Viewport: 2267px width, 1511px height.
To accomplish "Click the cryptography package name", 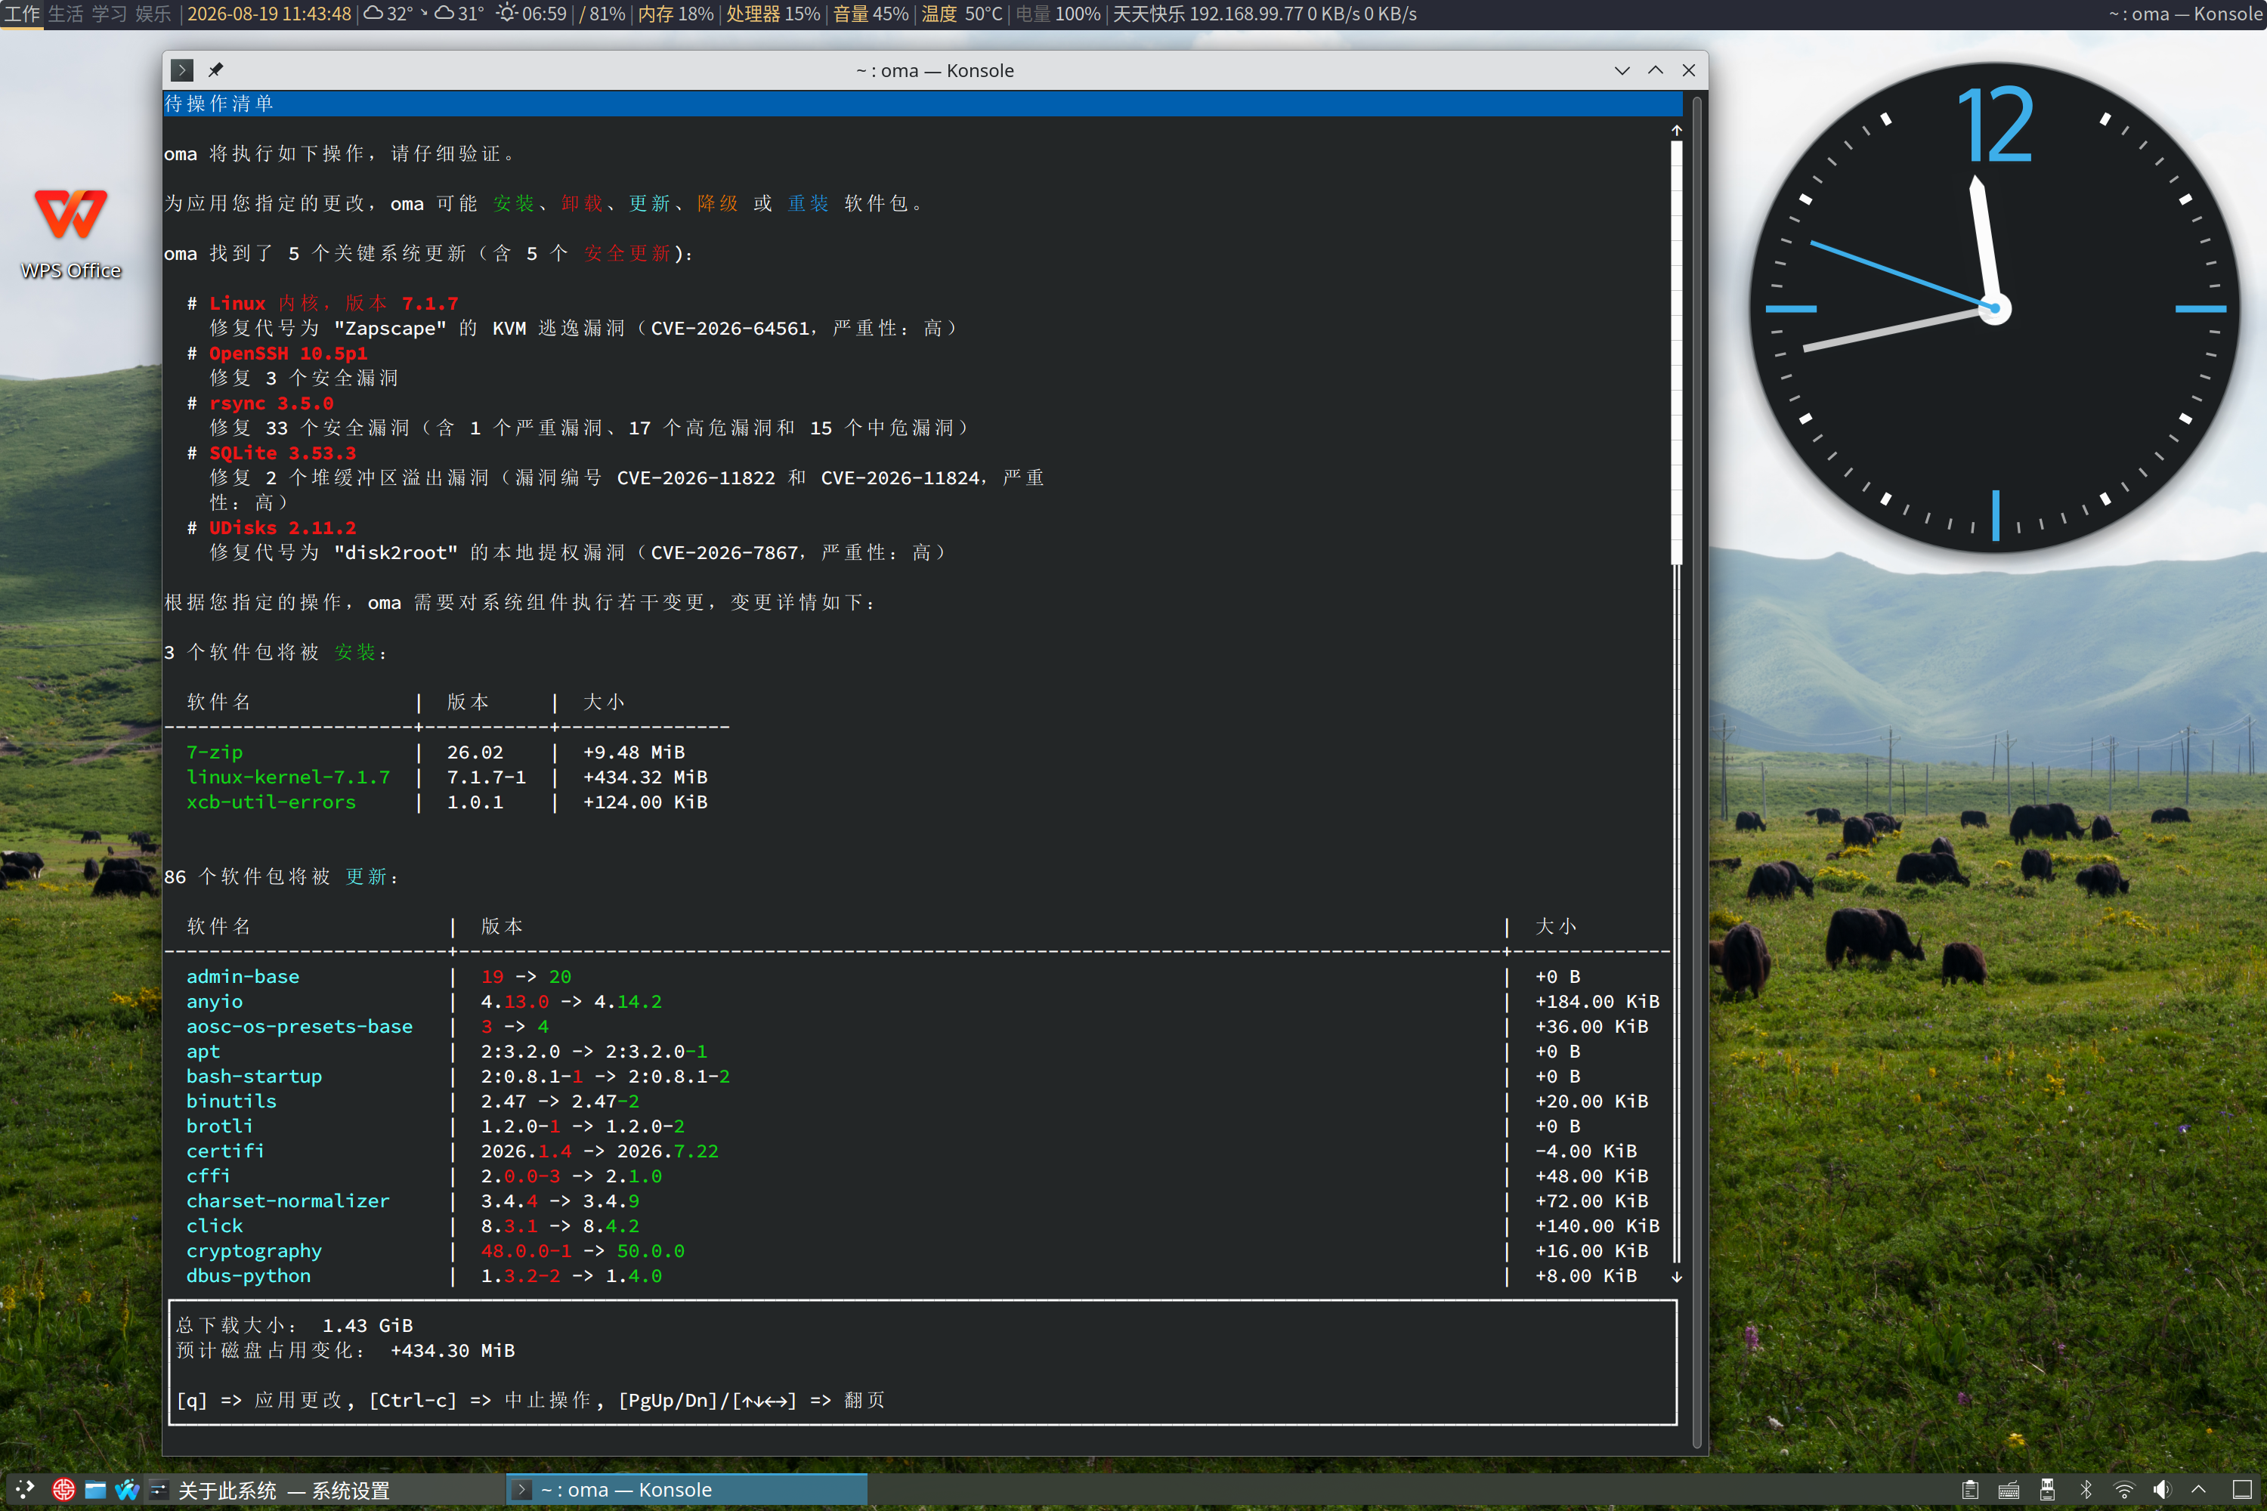I will (x=253, y=1251).
